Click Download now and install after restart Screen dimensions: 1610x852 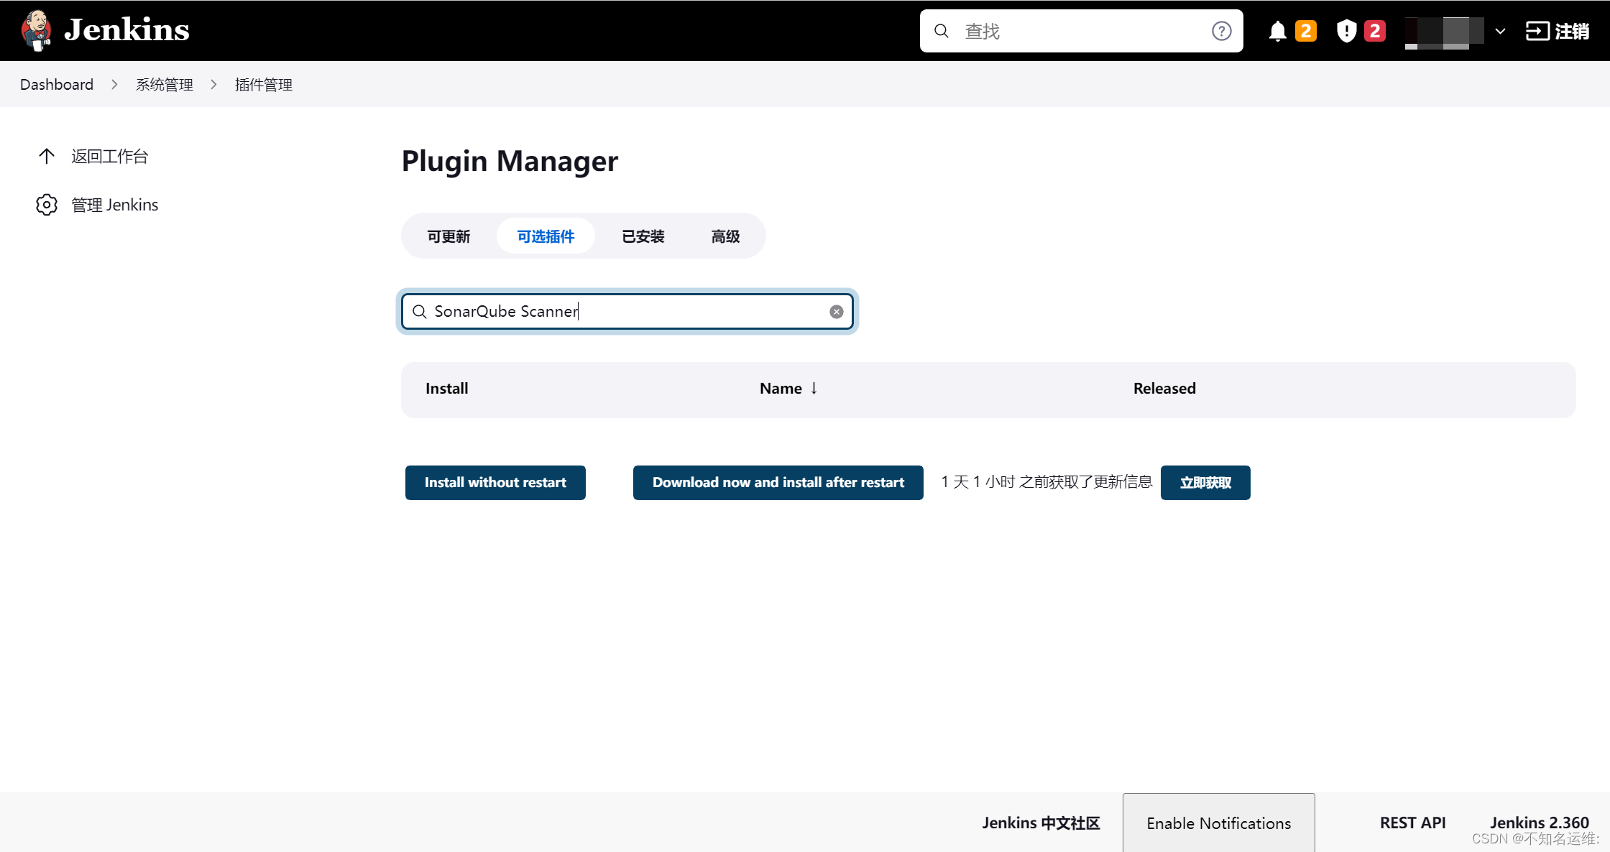point(778,482)
